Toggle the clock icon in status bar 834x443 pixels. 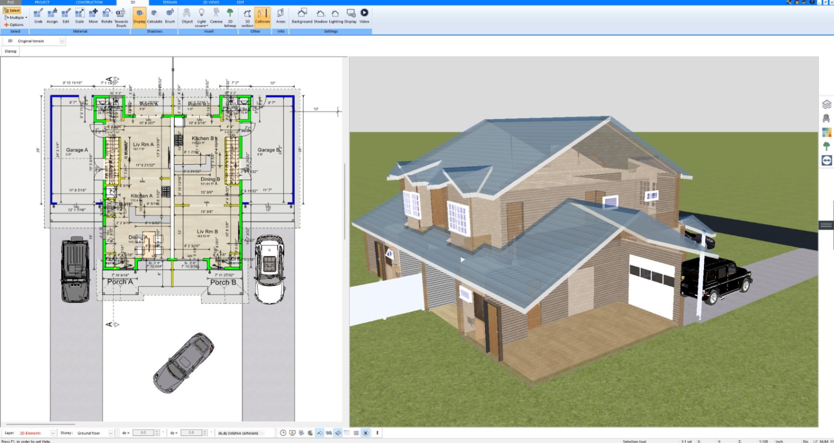283,433
